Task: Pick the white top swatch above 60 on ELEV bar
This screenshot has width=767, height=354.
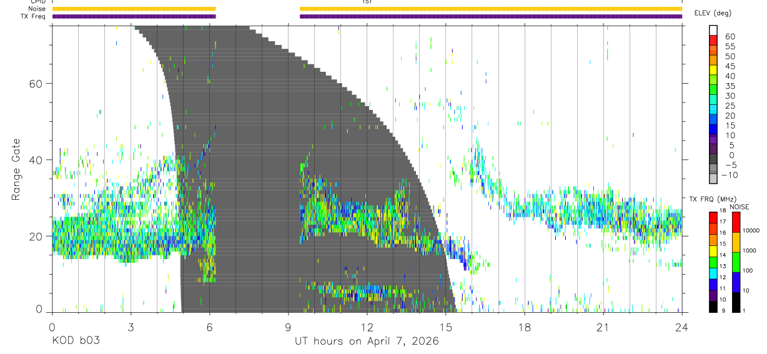Action: [x=713, y=30]
